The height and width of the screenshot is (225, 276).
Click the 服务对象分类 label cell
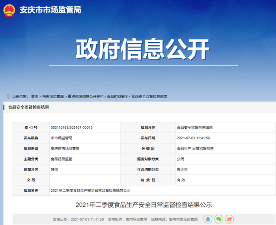point(148,159)
